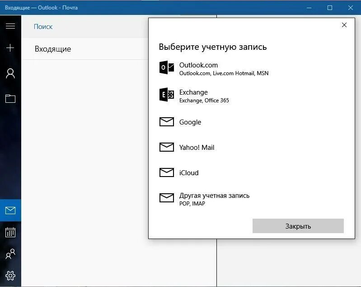Maximize the Outlook Почта window
Screen dimensions: 361x287
click(x=330, y=8)
